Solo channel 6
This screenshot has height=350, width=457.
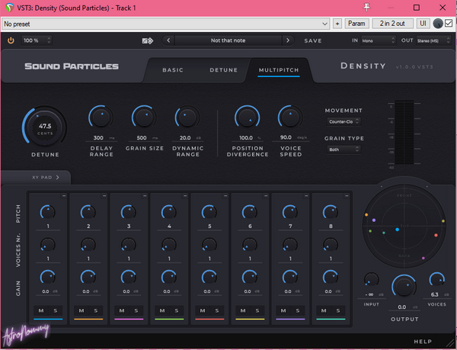click(257, 310)
